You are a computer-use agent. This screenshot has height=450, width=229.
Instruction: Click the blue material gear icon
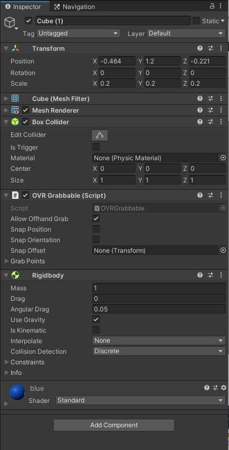pos(224,388)
